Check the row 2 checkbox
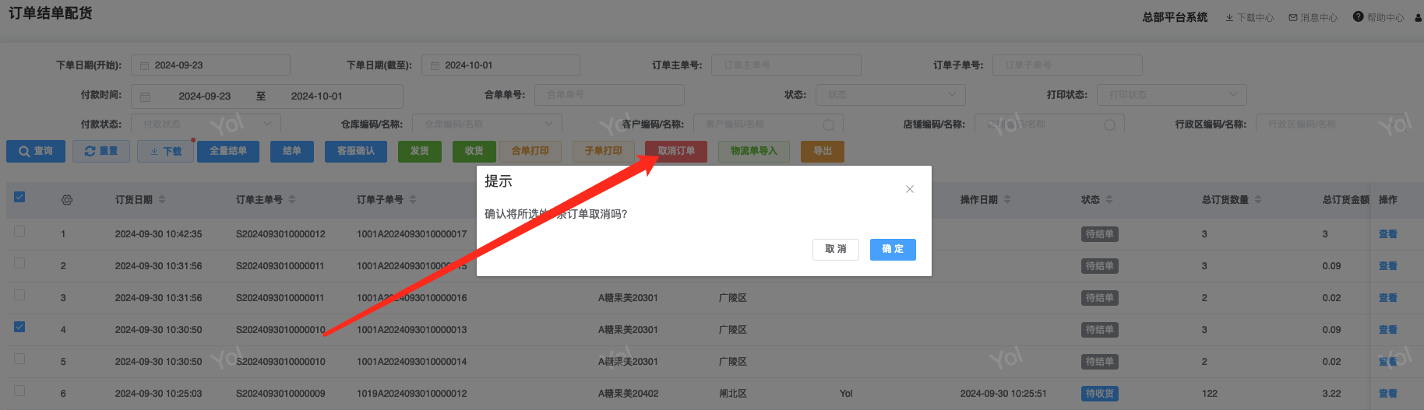 (19, 263)
